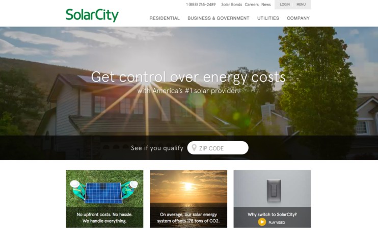The width and height of the screenshot is (378, 239).
Task: Click the yellow Play Video icon
Action: click(x=262, y=222)
